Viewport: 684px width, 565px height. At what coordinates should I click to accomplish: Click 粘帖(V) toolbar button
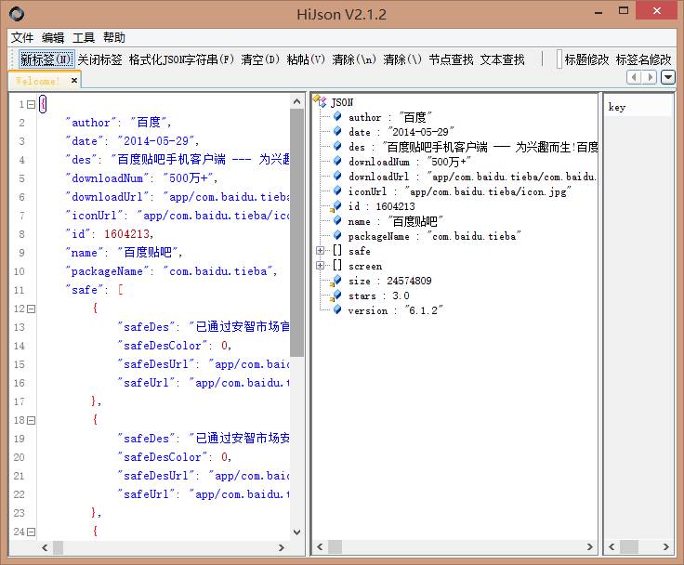[306, 59]
